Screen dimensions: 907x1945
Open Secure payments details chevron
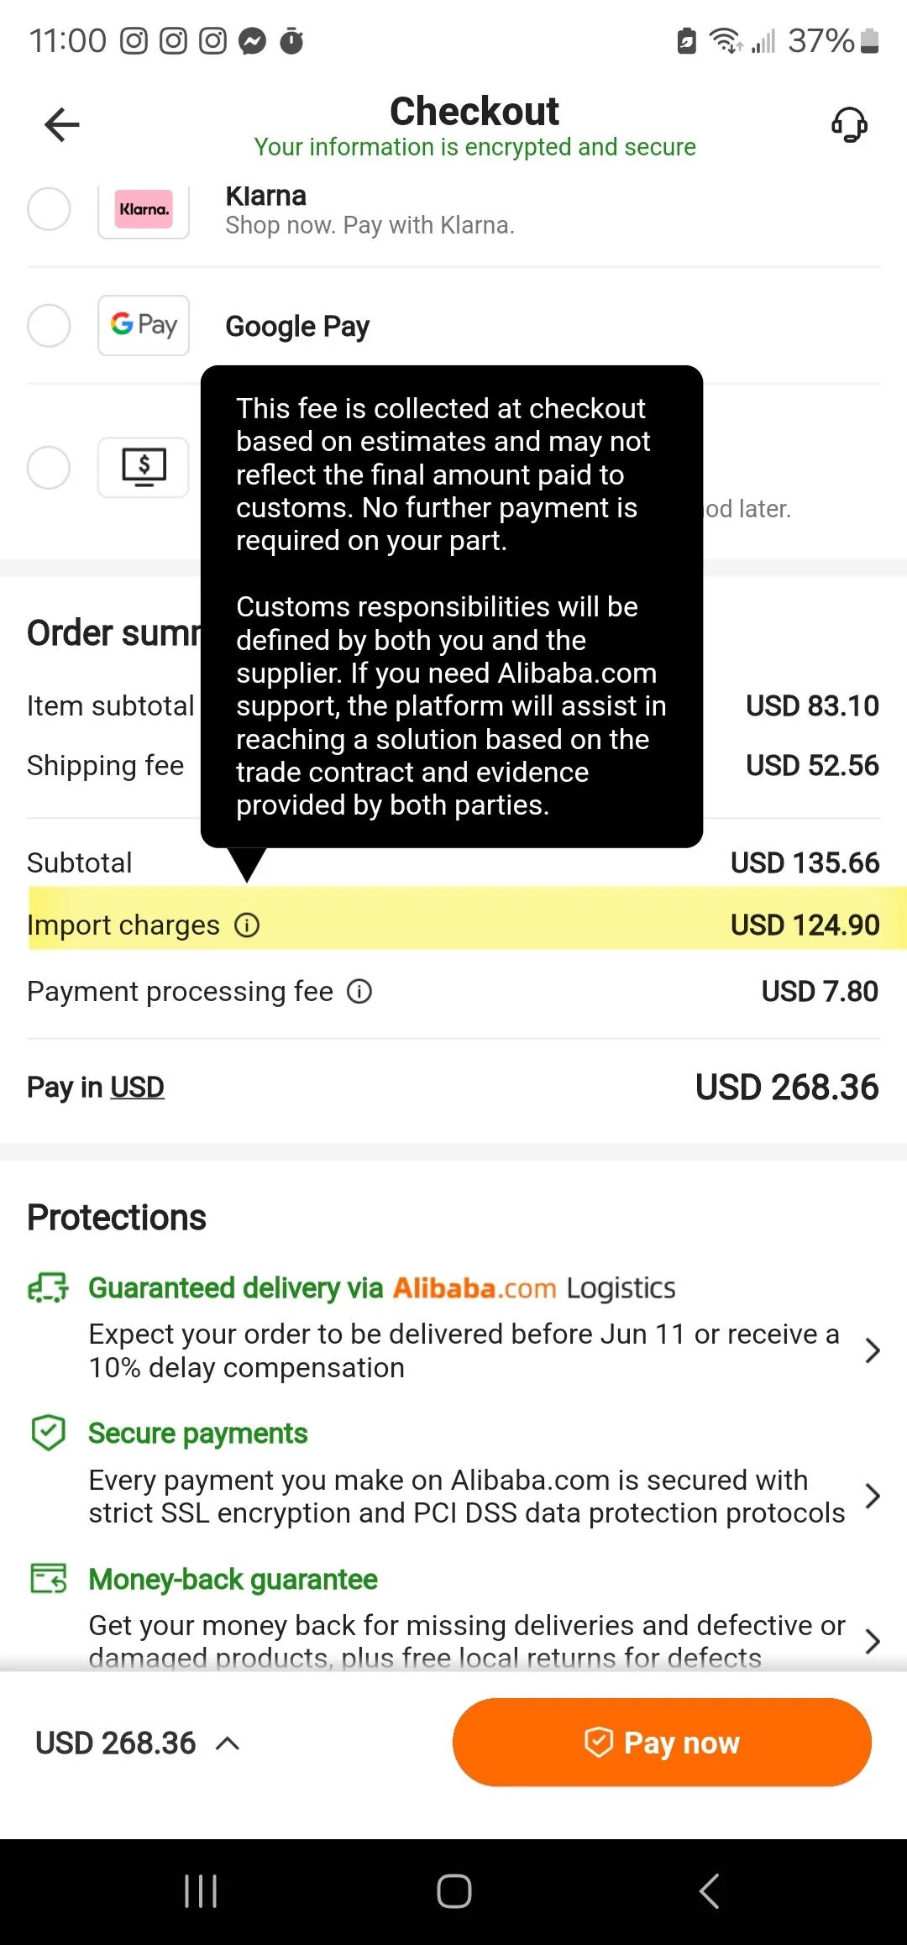[x=871, y=1496]
